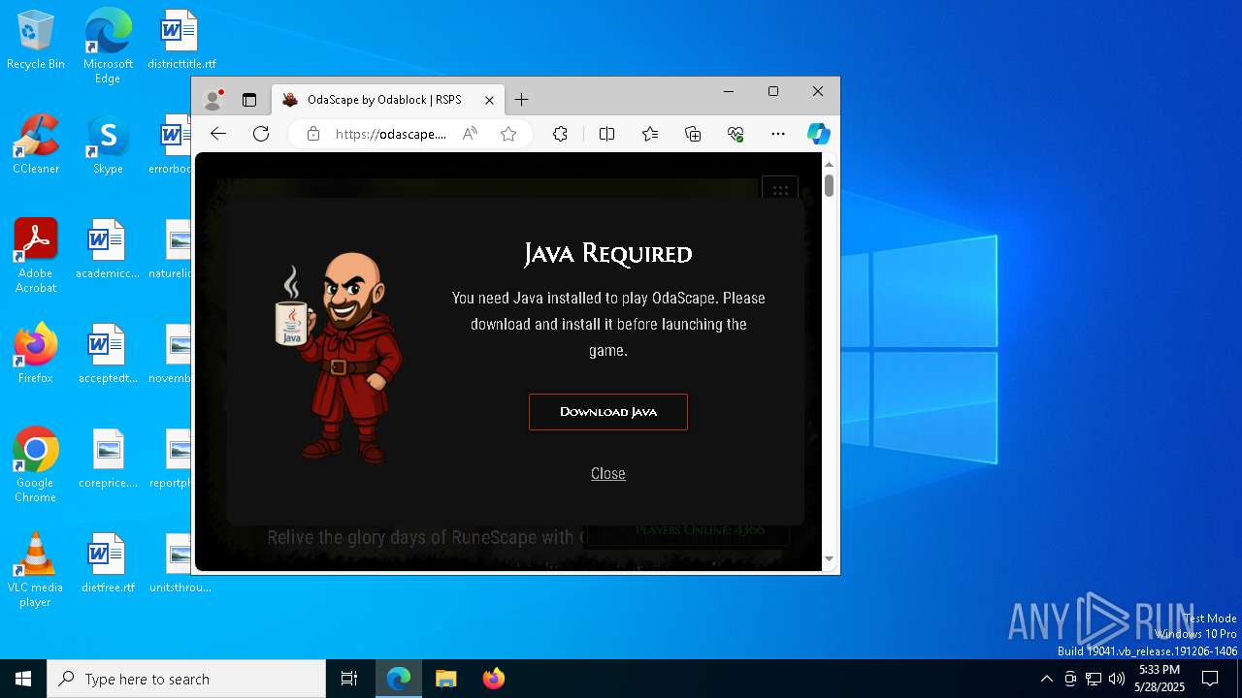Show hidden system tray icons
Viewport: 1242px width, 698px height.
(1046, 679)
